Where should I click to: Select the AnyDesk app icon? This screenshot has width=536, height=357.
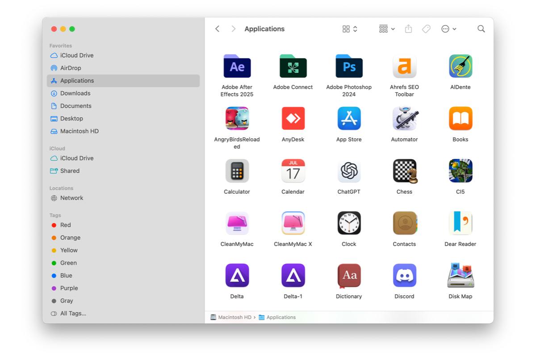293,118
